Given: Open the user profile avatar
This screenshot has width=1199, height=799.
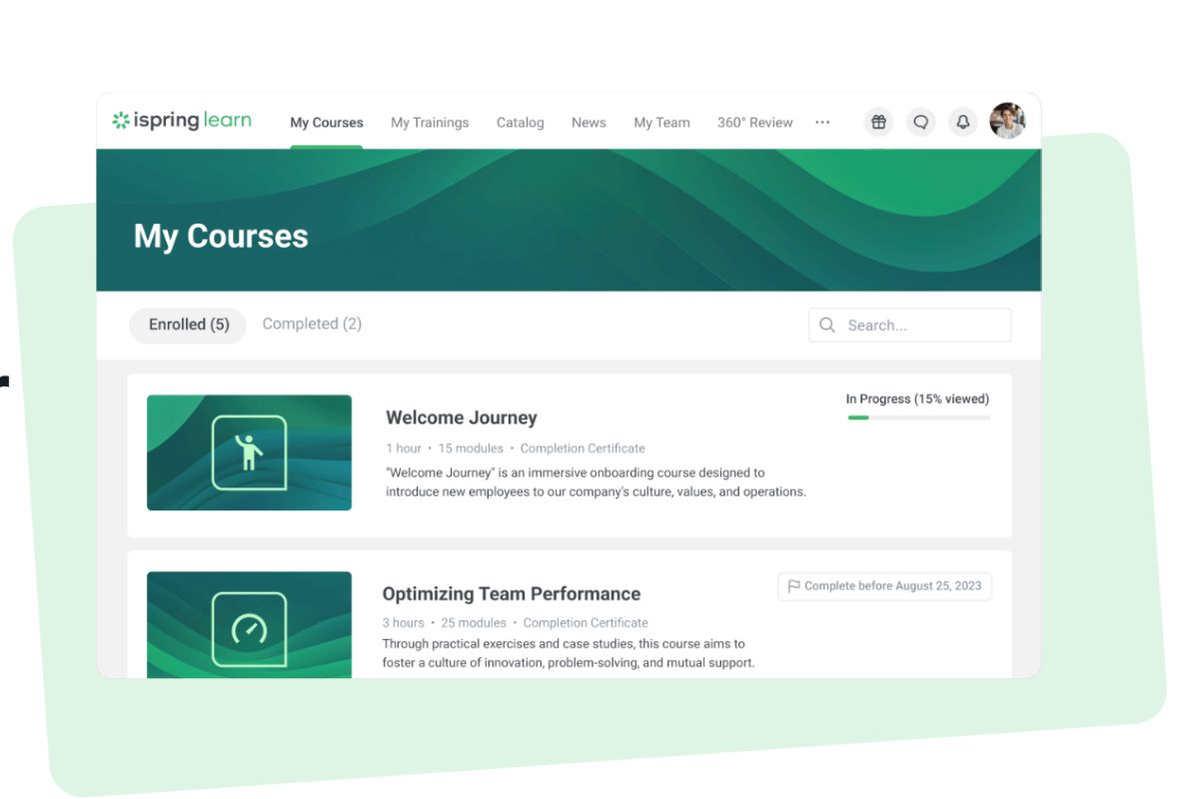Looking at the screenshot, I should pos(1007,121).
